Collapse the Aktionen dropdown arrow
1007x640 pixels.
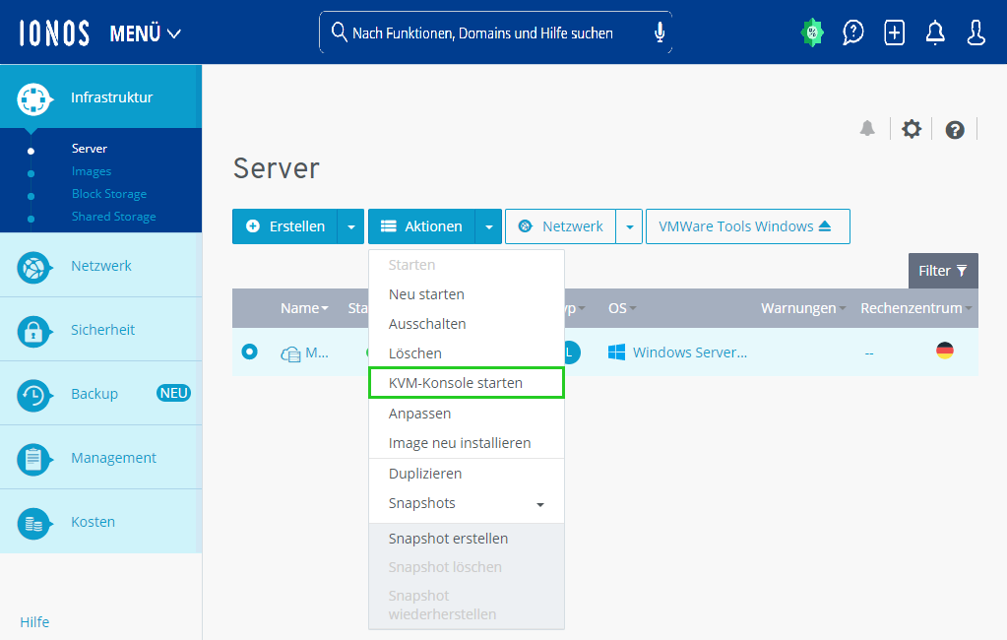click(x=488, y=226)
